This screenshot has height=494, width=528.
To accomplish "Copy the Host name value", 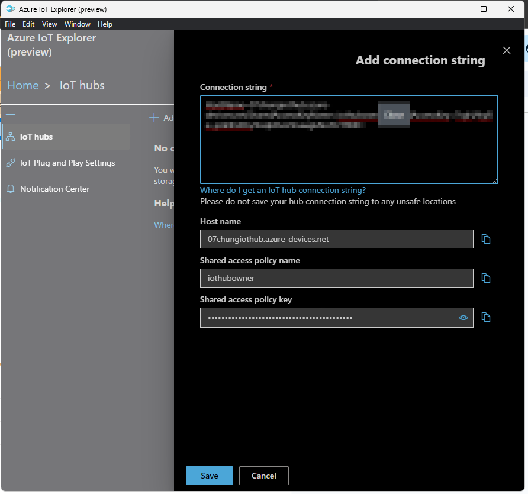I will tap(485, 239).
